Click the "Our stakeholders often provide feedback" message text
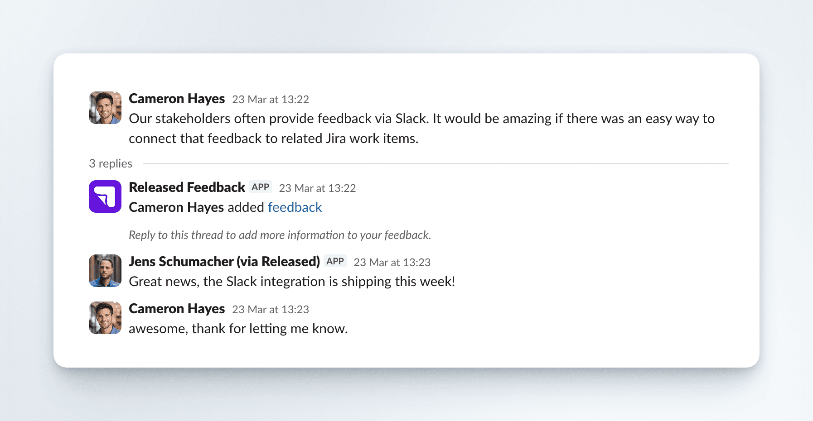 tap(422, 129)
